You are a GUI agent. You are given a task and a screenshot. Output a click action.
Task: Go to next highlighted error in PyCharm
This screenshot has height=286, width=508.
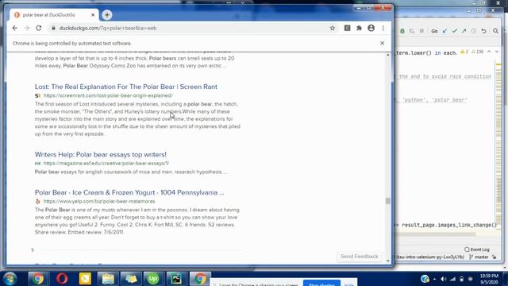[x=497, y=52]
